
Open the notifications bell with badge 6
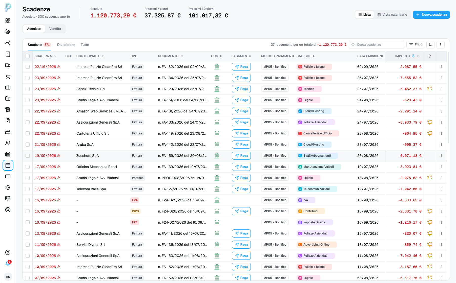[x=8, y=264]
